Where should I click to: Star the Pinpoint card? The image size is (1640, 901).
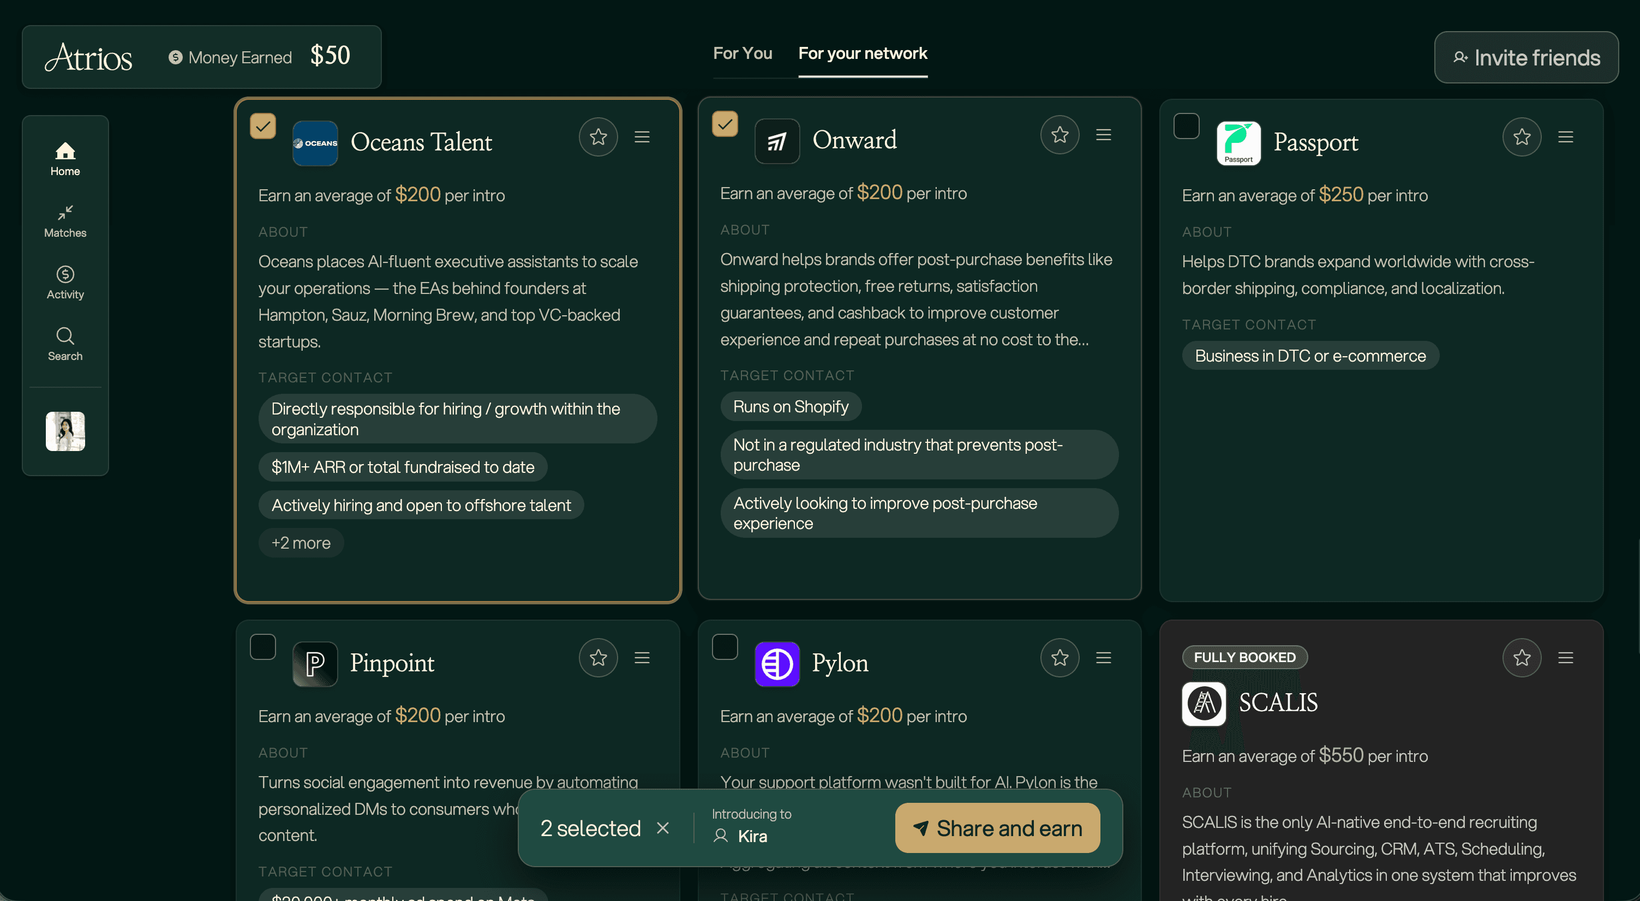(x=598, y=657)
